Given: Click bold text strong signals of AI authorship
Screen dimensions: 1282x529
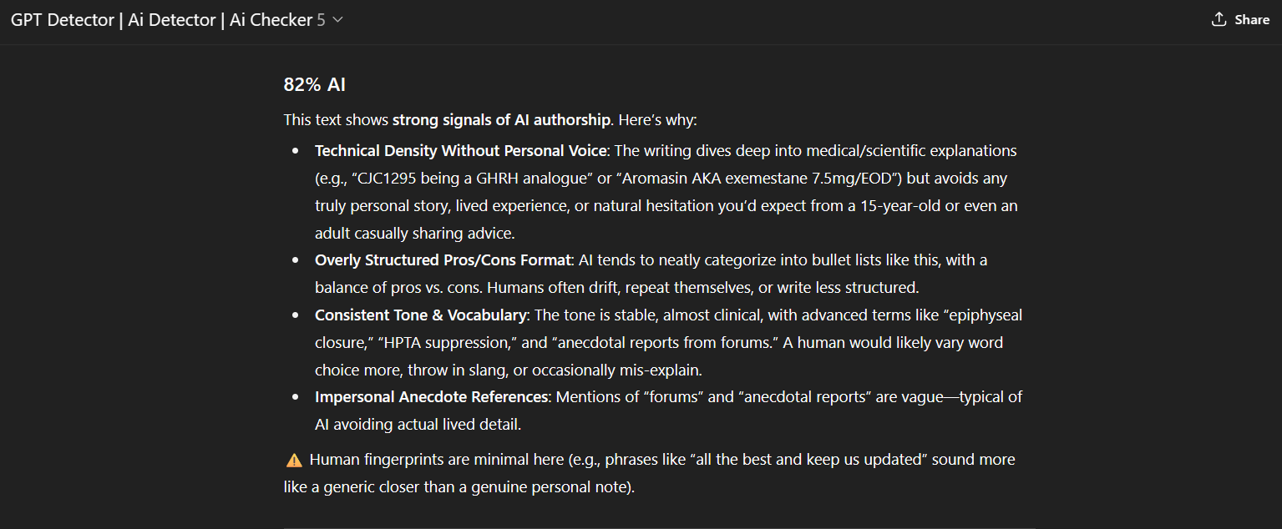Looking at the screenshot, I should point(501,120).
